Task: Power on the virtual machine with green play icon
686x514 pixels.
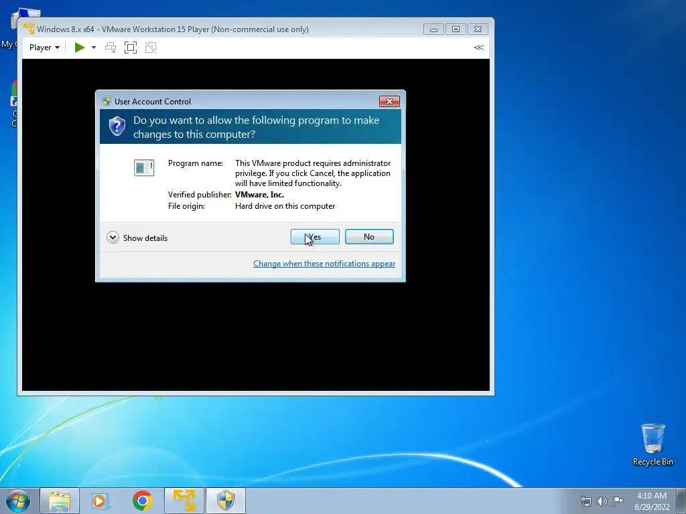Action: (80, 48)
